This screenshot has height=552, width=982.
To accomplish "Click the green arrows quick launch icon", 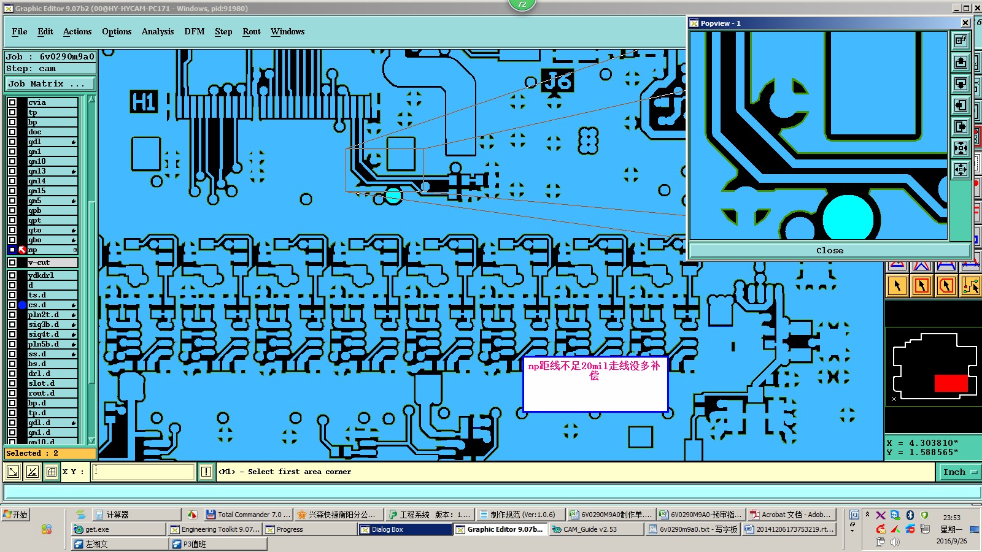I will pos(81,515).
